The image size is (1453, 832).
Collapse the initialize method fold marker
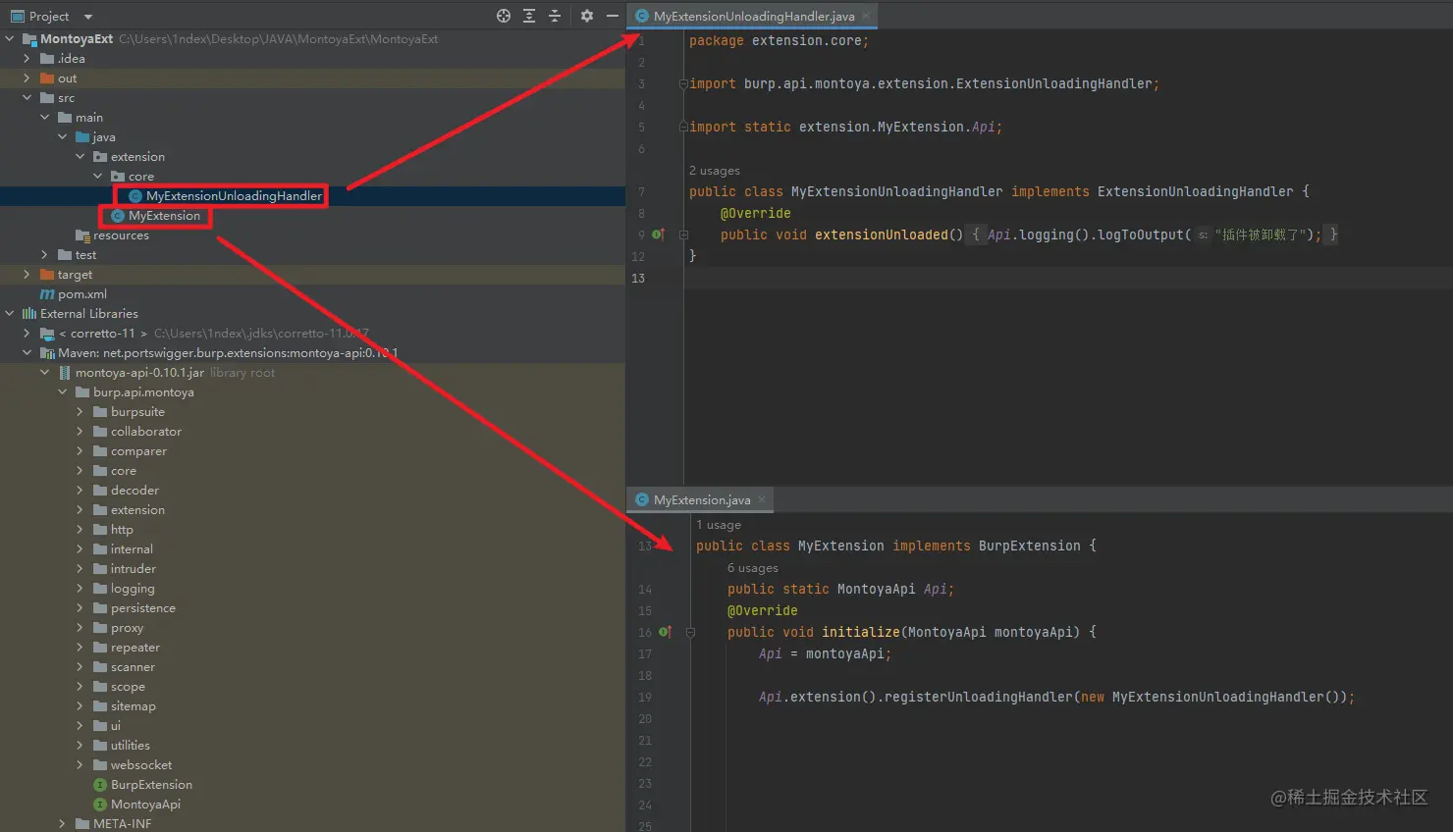point(690,633)
